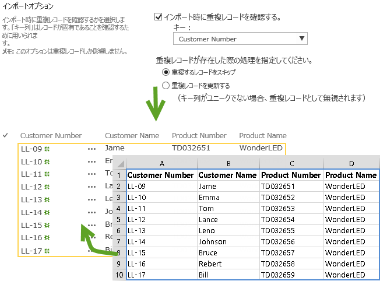The image size is (380, 281).
Task: Click the new-item star icon beside LL-10
Action: pyautogui.click(x=47, y=161)
